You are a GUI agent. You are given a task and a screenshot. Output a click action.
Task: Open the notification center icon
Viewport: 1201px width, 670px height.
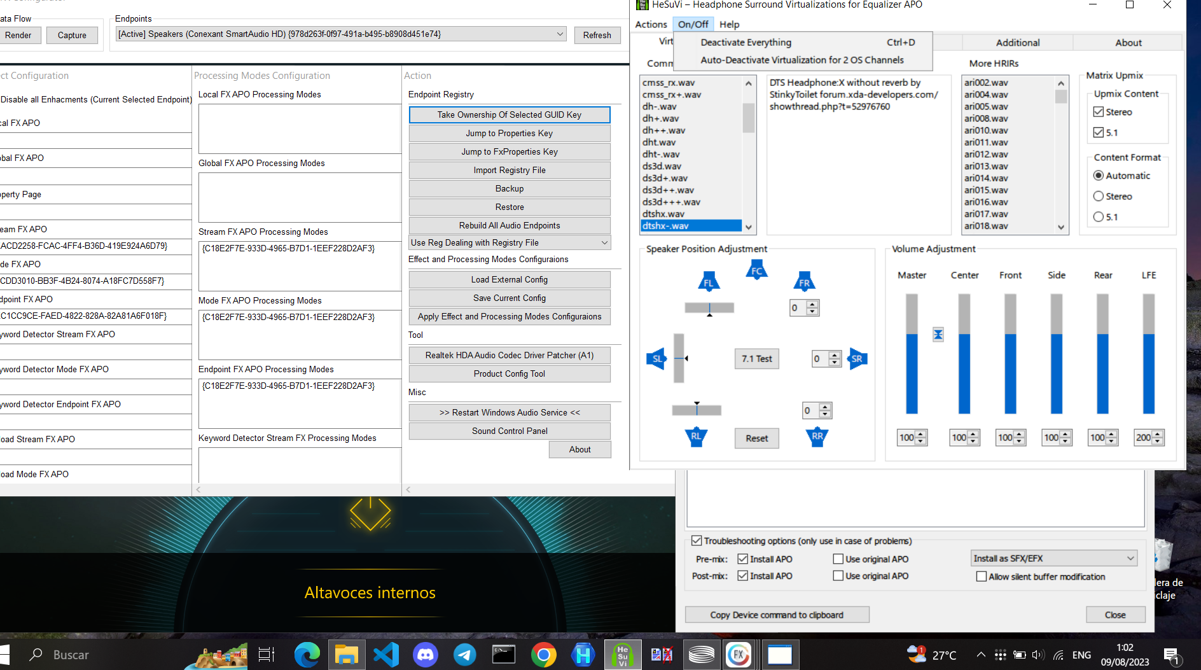[1172, 655]
